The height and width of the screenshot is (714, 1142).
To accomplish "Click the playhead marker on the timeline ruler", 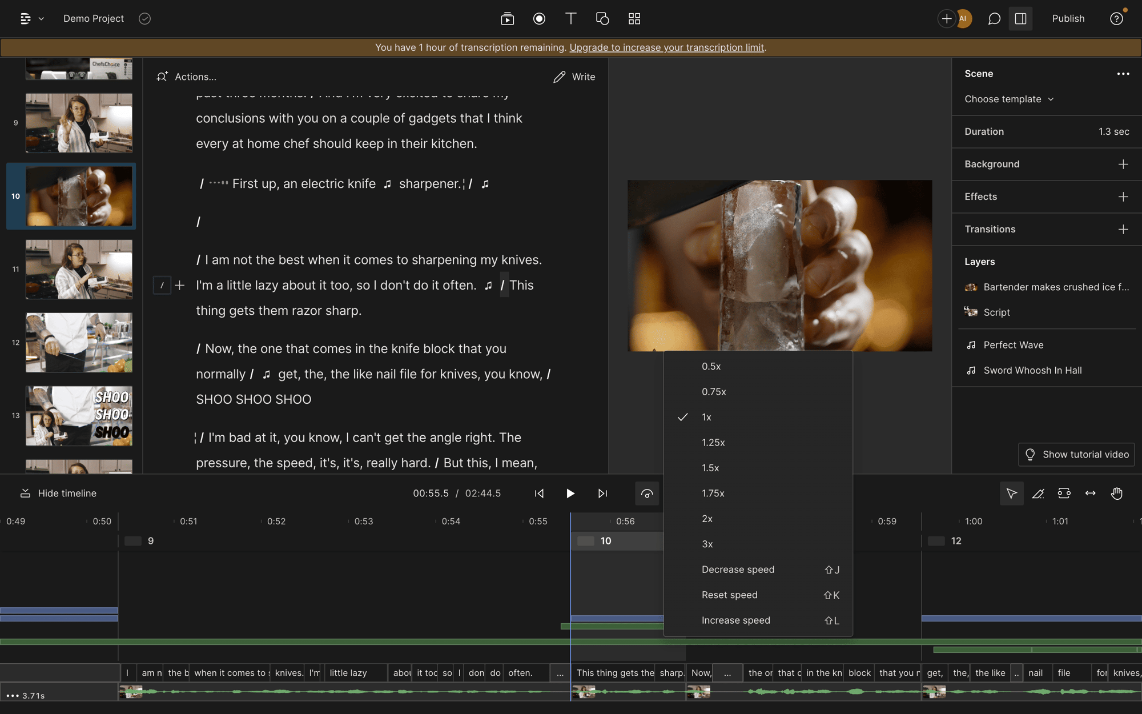I will pos(571,521).
